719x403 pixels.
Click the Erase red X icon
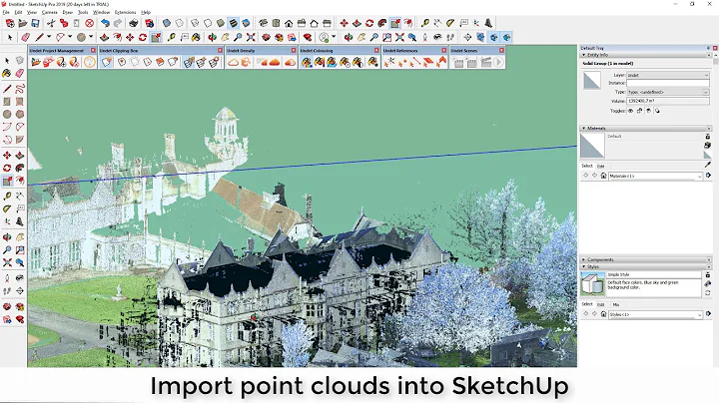[90, 23]
